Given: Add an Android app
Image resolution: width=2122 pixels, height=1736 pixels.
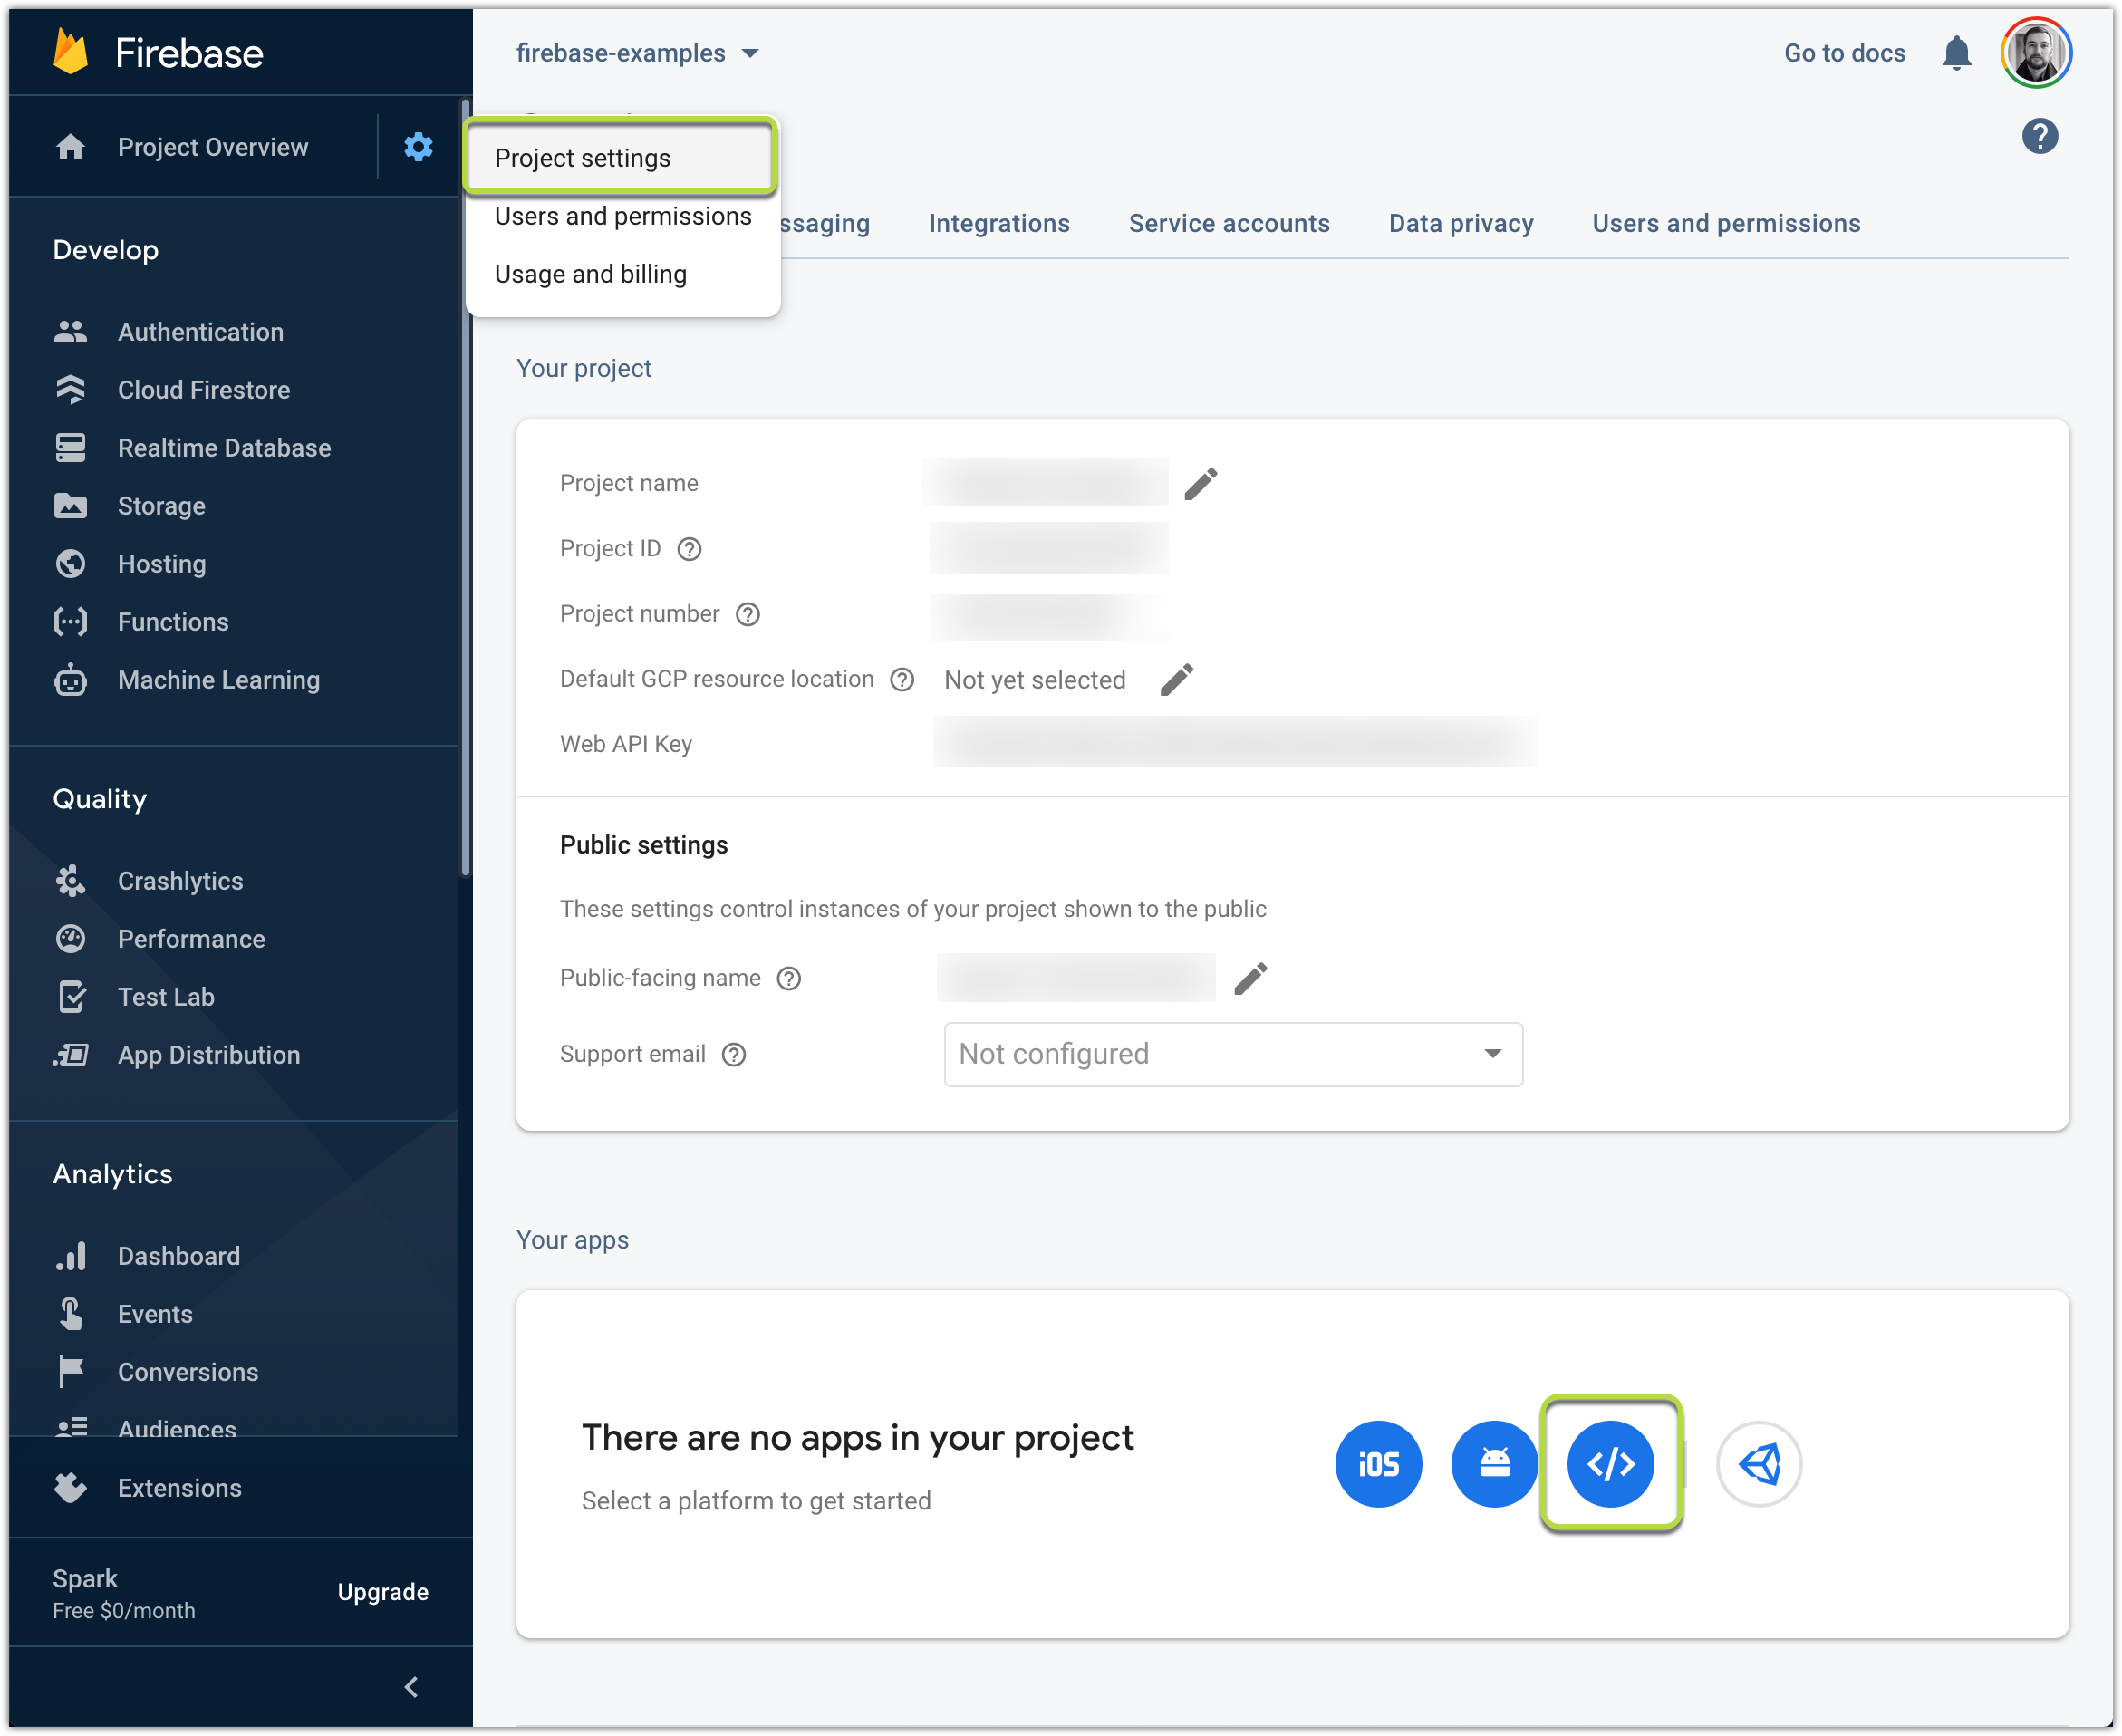Looking at the screenshot, I should pos(1494,1464).
